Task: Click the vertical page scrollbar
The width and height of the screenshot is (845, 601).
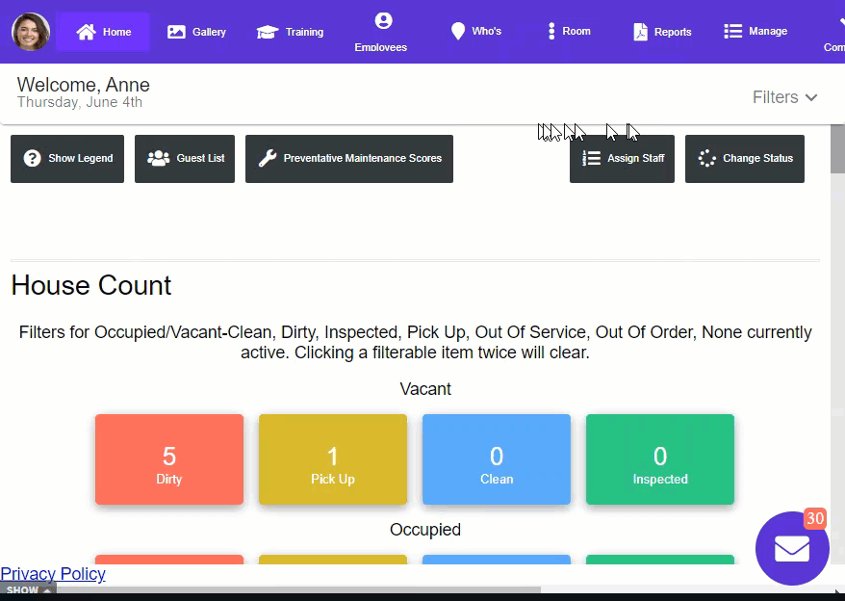Action: (x=837, y=149)
